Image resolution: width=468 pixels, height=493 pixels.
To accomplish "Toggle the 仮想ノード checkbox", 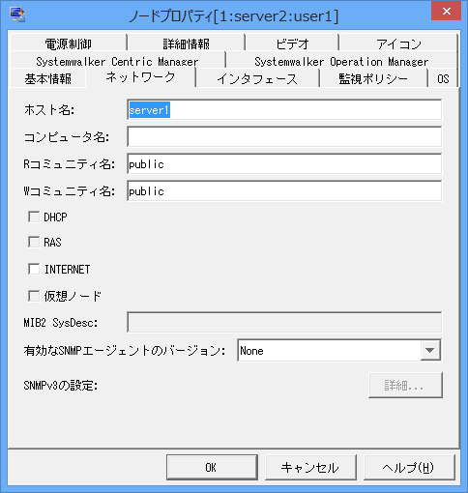I will pos(34,296).
